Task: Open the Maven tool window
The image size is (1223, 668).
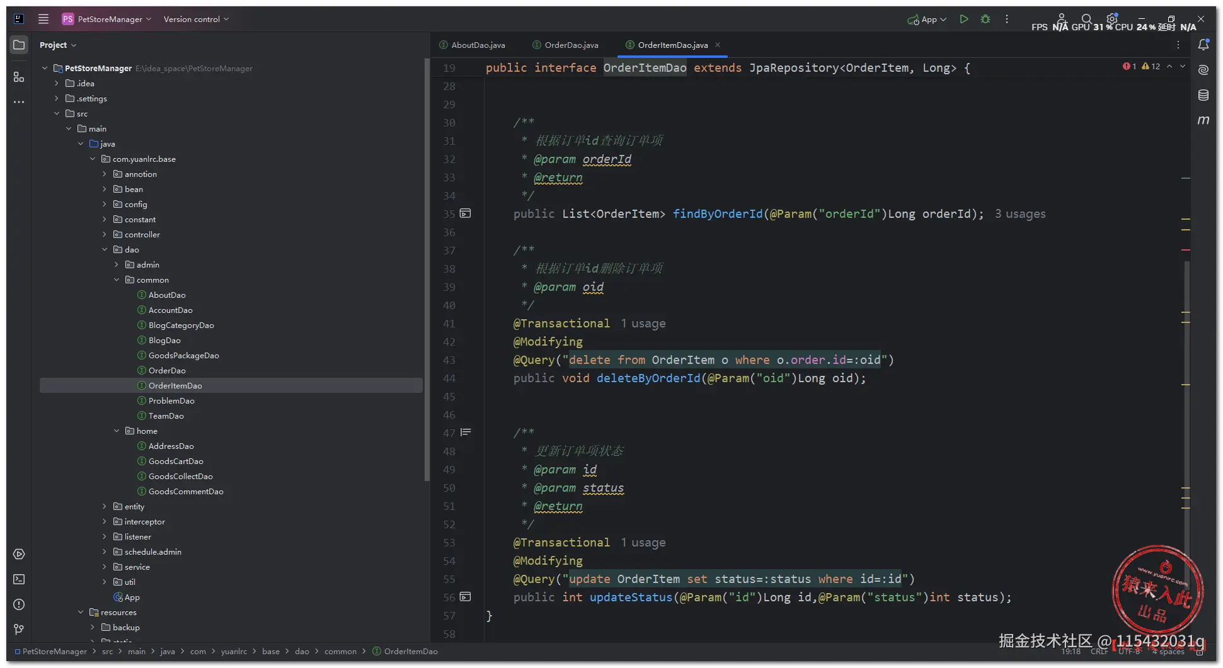Action: click(x=1203, y=120)
